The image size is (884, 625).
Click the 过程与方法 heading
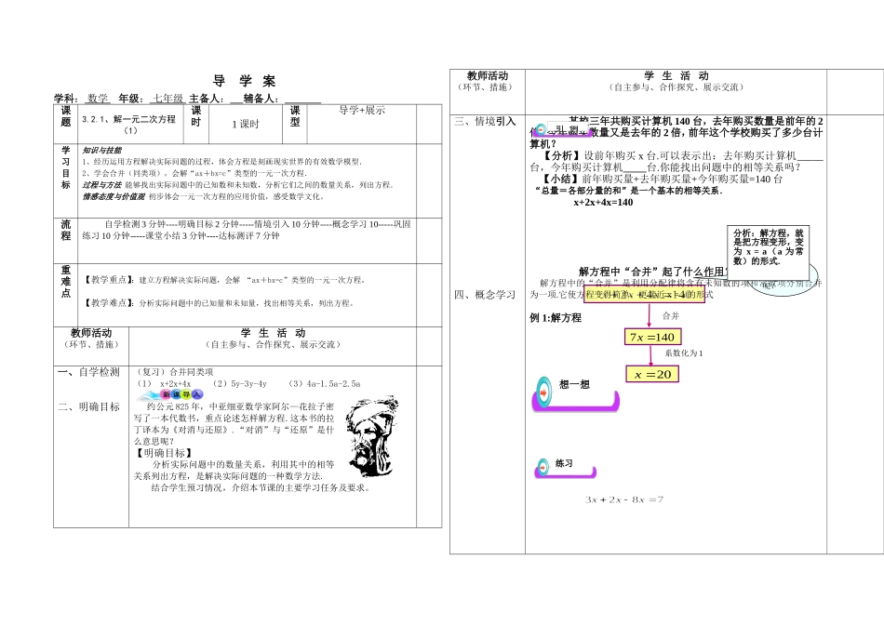101,185
